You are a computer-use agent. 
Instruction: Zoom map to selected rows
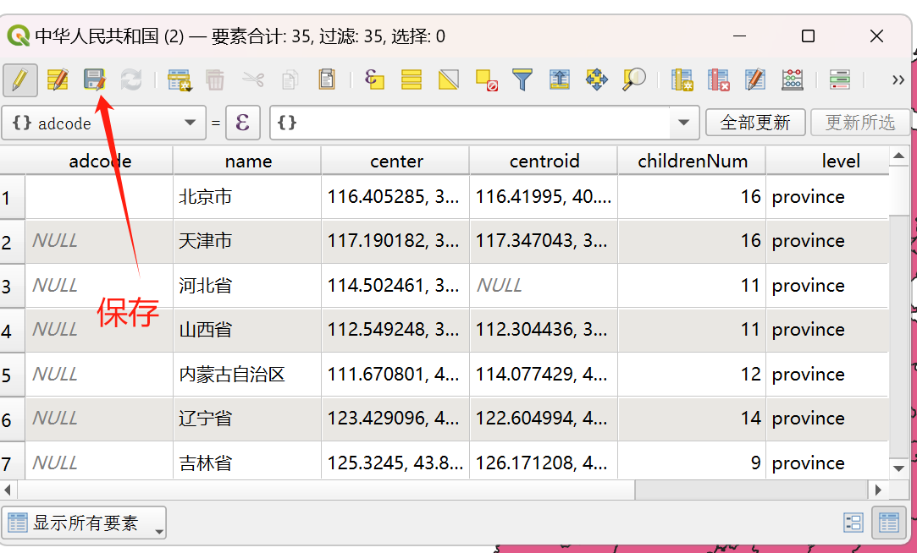coord(634,79)
